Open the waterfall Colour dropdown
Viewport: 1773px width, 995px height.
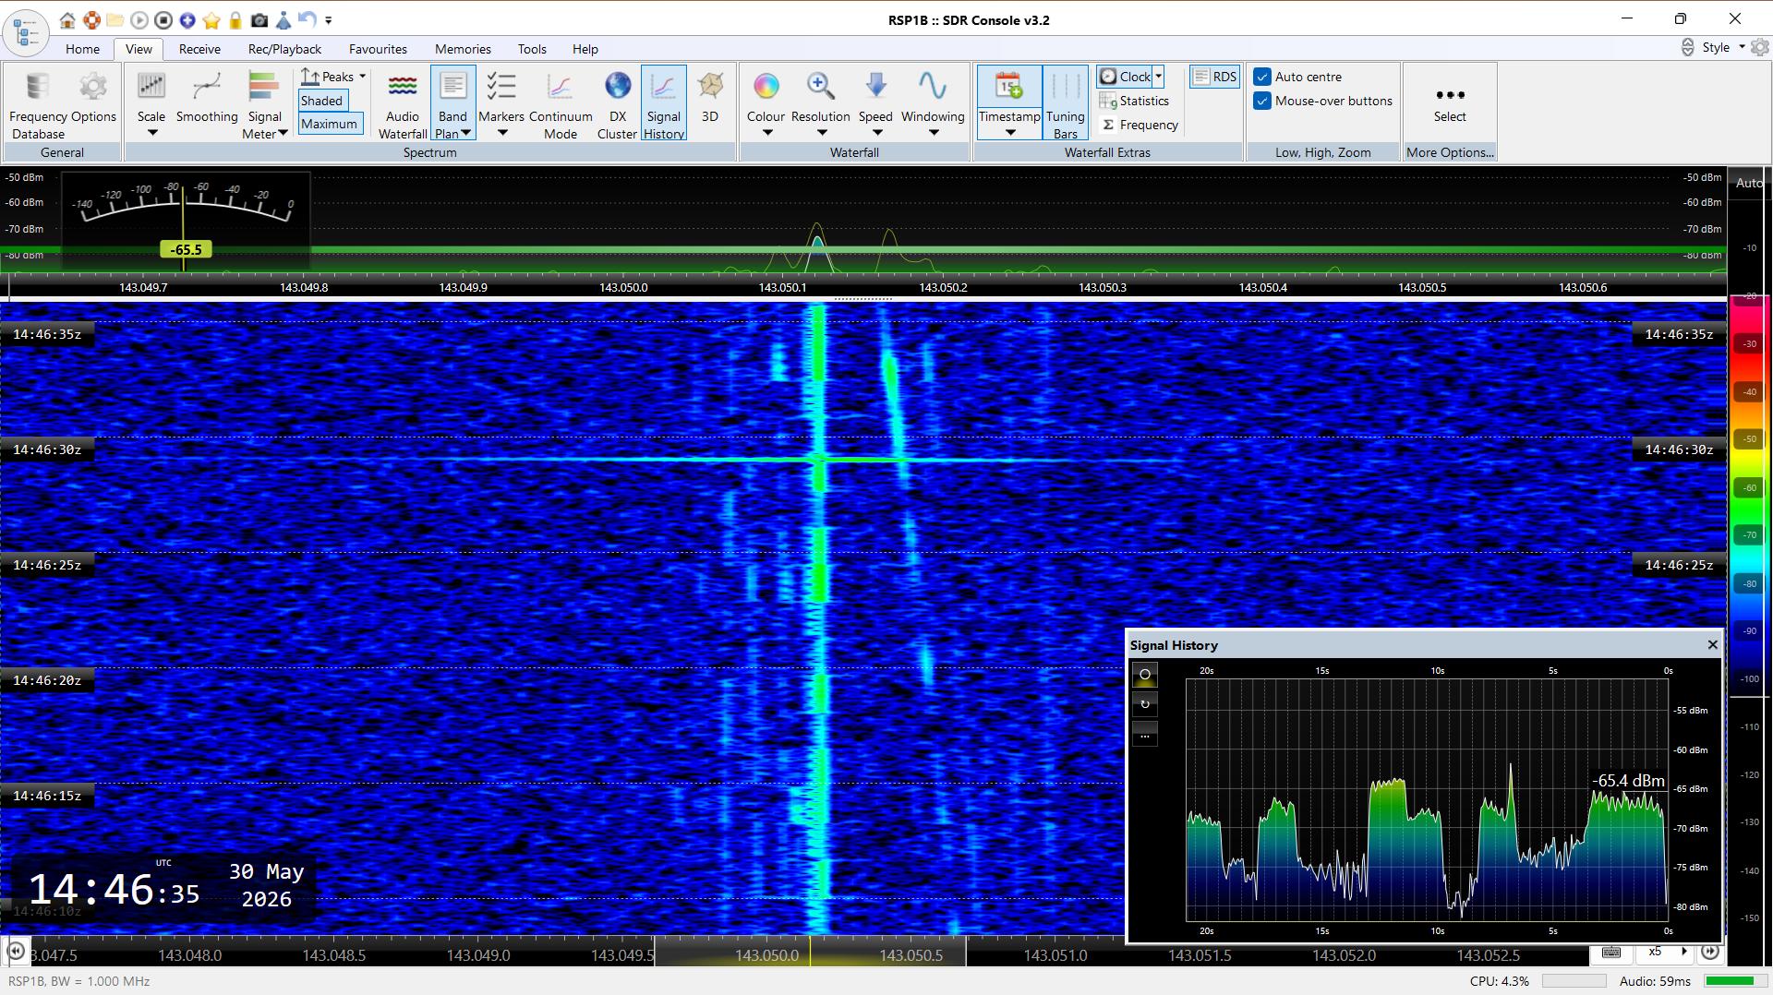766,104
